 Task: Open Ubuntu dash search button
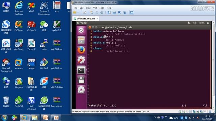pos(81,30)
